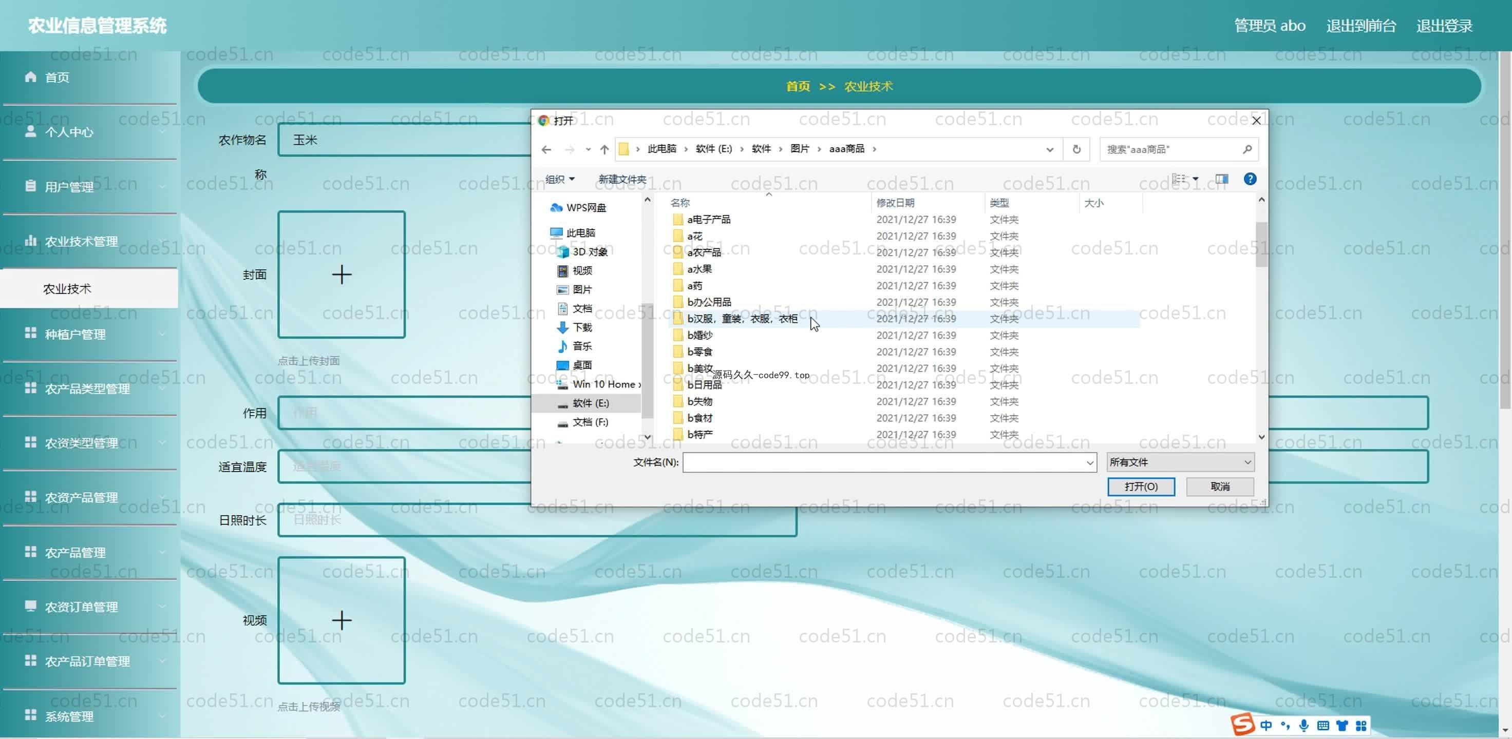This screenshot has width=1512, height=739.
Task: Click the search magnifier icon in dialog
Action: point(1246,149)
